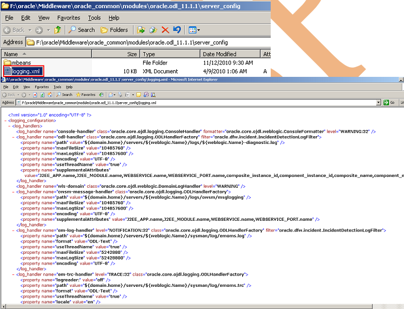The image size is (404, 309).
Task: Open File menu in Explorer window
Action: 9,18
